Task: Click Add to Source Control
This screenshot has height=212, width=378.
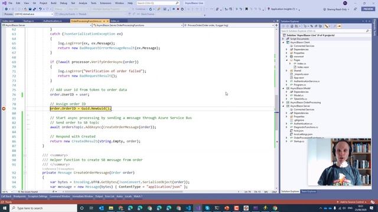Action: 352,202
